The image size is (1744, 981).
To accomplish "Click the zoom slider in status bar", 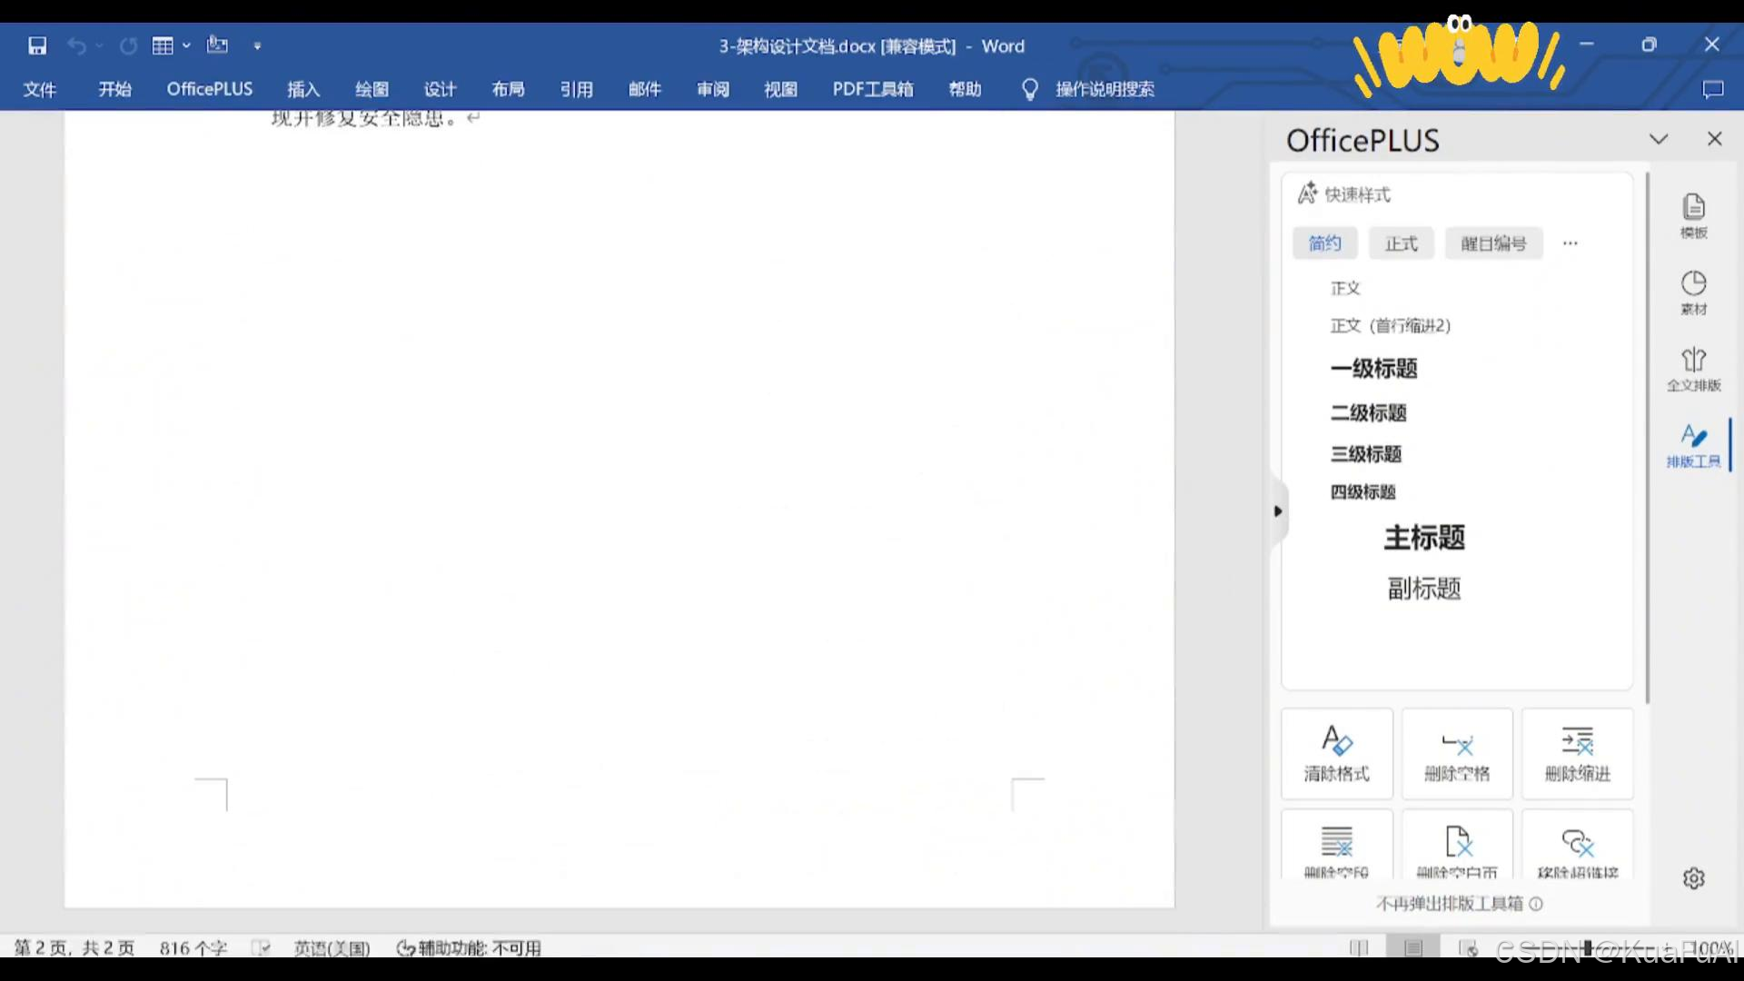I will 1588,947.
